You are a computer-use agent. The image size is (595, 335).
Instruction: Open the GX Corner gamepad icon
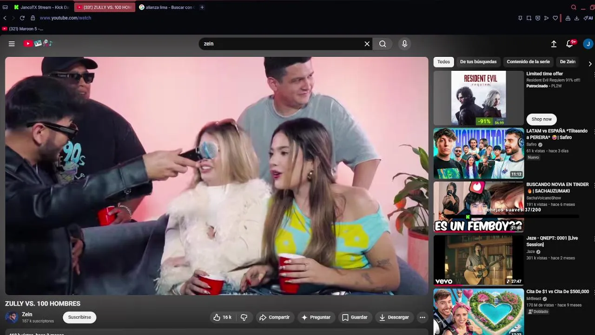[x=5, y=7]
